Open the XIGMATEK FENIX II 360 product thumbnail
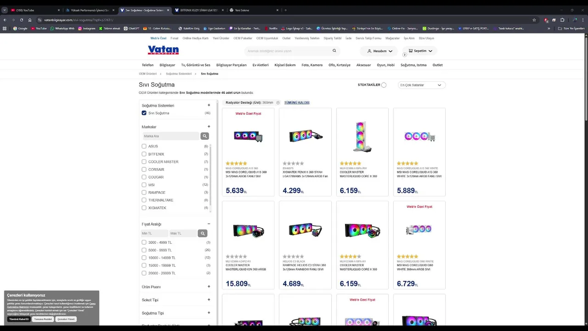The height and width of the screenshot is (331, 588). pos(305,136)
